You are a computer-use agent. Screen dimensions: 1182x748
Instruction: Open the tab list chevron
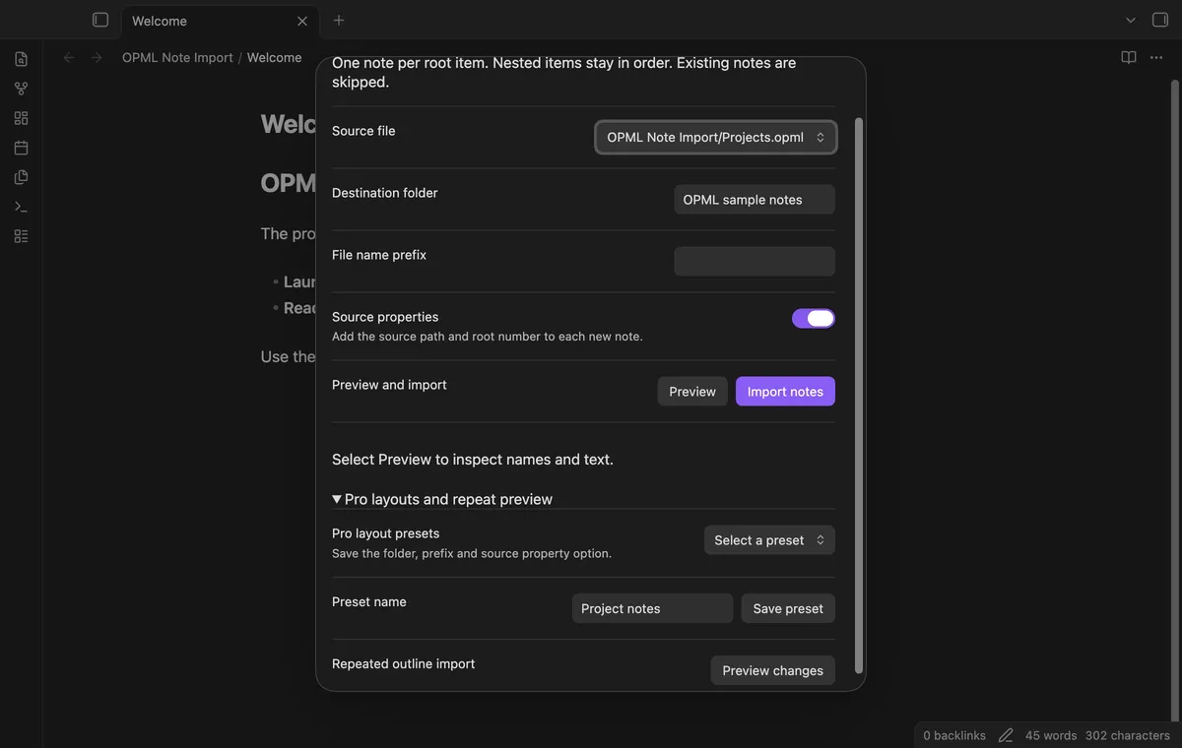(x=1131, y=20)
